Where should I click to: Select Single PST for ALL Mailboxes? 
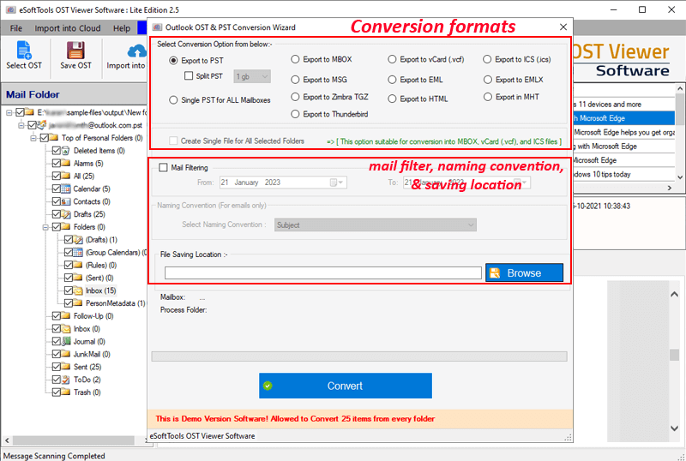click(173, 100)
